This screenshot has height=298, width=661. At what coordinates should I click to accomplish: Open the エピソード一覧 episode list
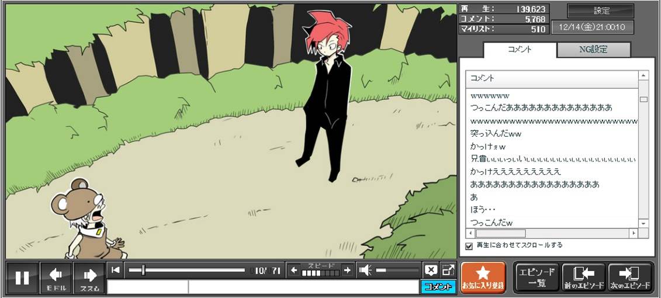(537, 277)
